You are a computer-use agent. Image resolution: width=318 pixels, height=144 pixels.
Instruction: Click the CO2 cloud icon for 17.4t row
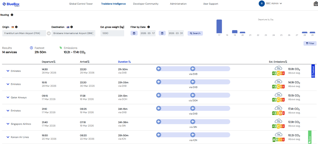pos(278,108)
